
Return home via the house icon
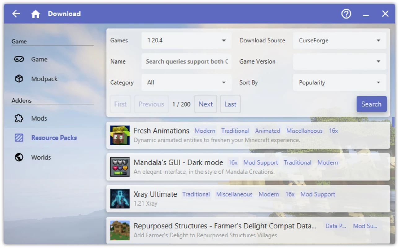(36, 14)
